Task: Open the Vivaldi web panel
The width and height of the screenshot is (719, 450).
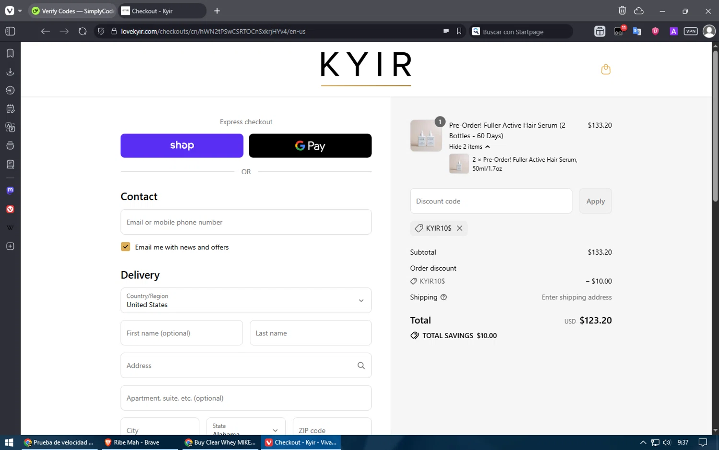Action: (x=10, y=209)
